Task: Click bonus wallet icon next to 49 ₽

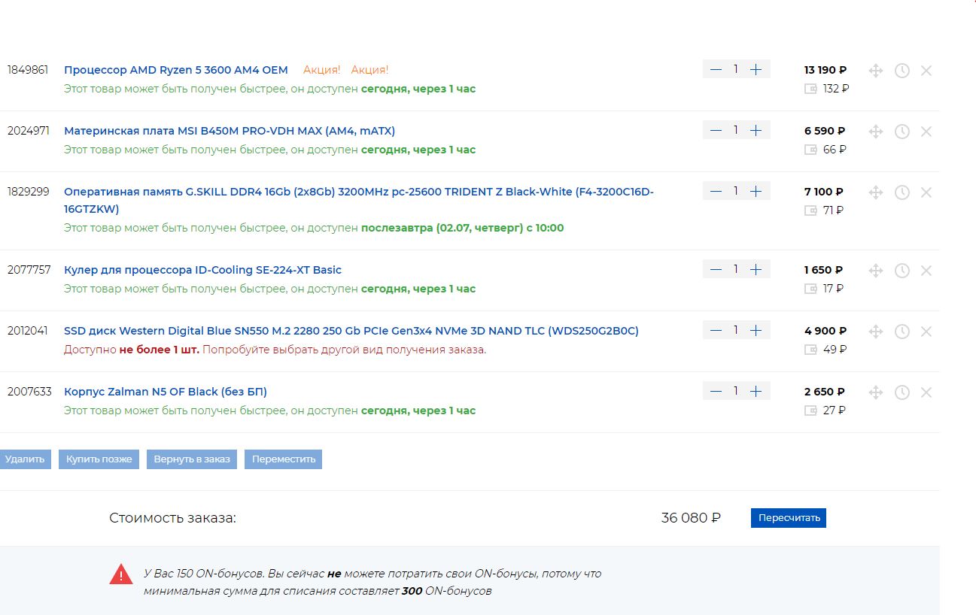Action: coord(810,350)
